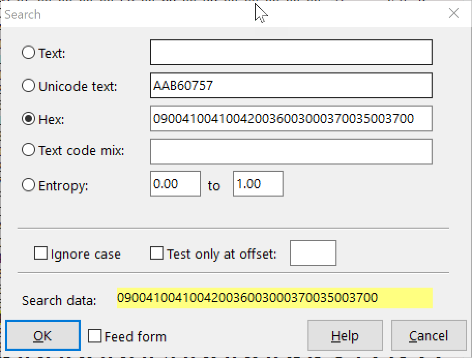Viewport: 472px width, 358px height.
Task: Select the Text radio button
Action: click(28, 53)
